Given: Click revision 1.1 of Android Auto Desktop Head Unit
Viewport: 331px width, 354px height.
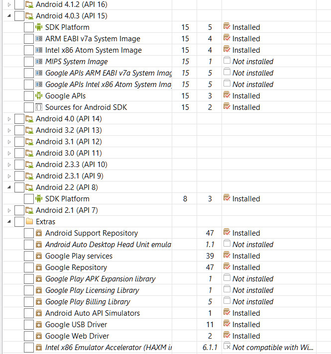Looking at the screenshot, I should click(210, 245).
